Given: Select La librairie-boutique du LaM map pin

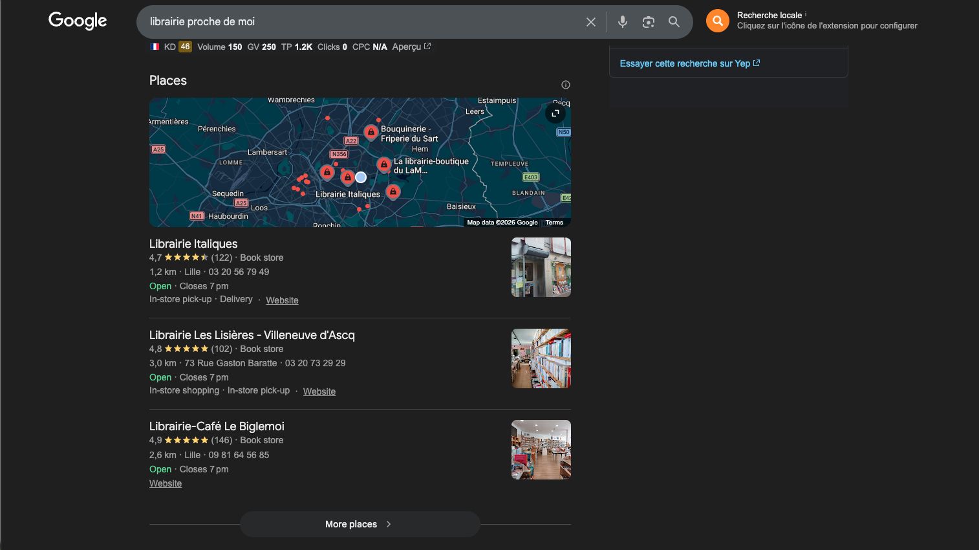Looking at the screenshot, I should tap(384, 165).
